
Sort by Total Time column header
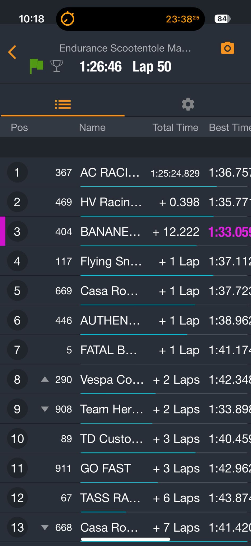[175, 127]
